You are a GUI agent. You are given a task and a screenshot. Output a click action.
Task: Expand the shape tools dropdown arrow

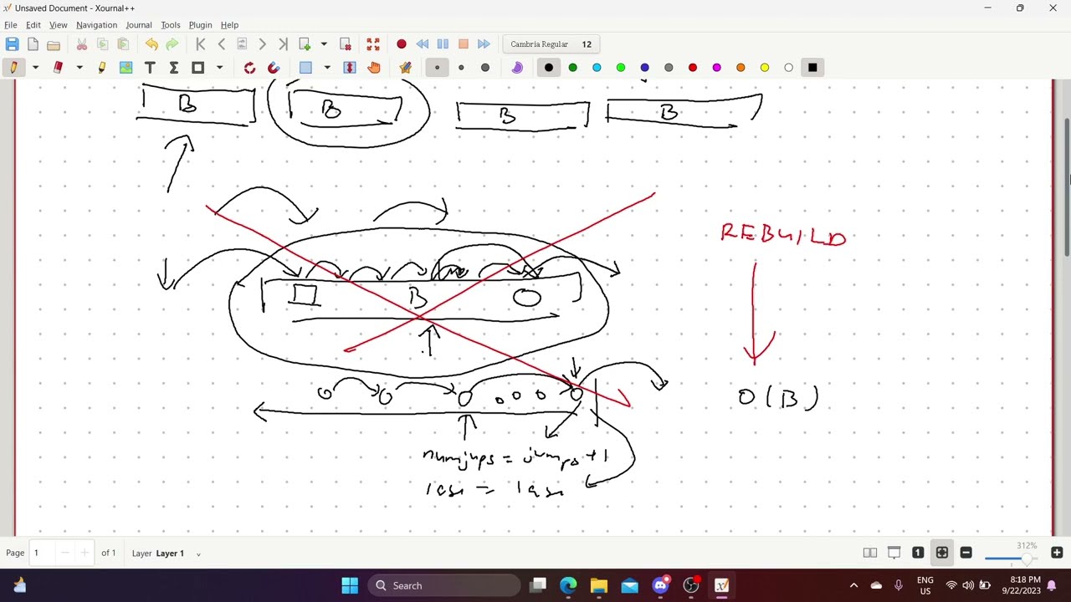tap(220, 68)
